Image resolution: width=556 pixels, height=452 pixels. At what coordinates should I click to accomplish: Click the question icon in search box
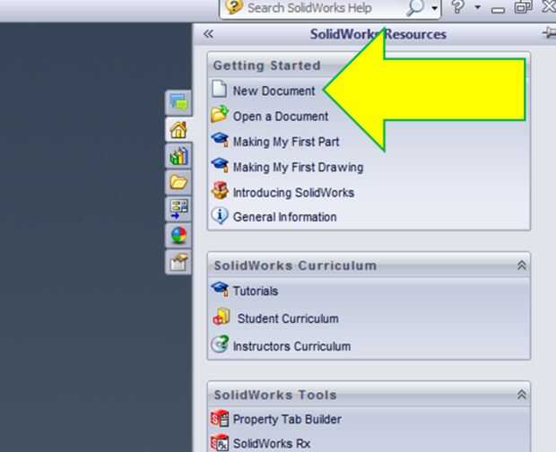coord(233,7)
